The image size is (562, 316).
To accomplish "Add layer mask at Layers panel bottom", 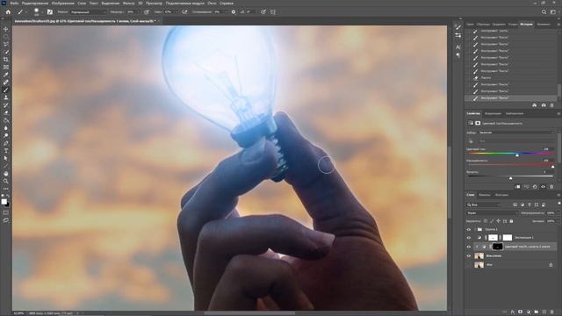I will click(521, 312).
